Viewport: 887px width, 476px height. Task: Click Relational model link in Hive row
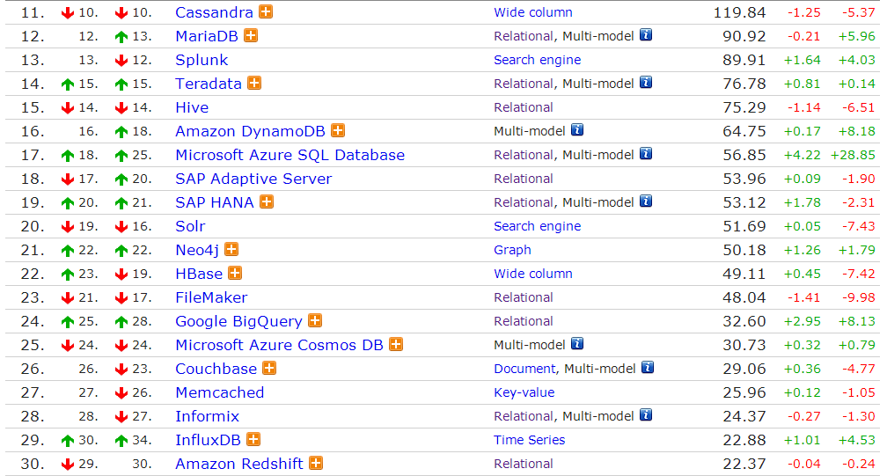pyautogui.click(x=524, y=107)
